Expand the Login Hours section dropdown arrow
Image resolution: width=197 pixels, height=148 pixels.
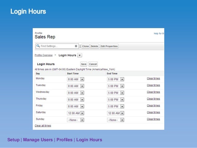(80, 55)
